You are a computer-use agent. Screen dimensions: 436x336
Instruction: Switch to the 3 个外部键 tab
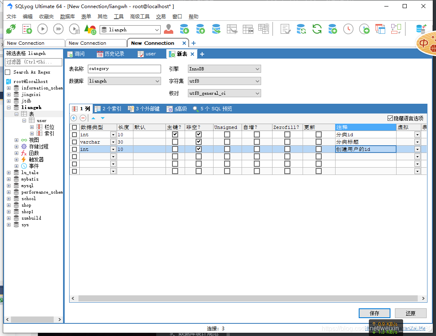[x=144, y=109]
